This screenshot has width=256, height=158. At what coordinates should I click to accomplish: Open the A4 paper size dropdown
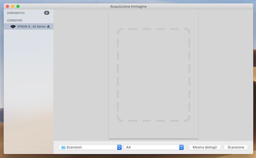click(x=154, y=147)
